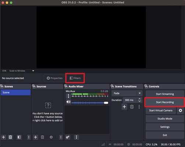Toggle Studio Mode
185x147 pixels.
165,119
